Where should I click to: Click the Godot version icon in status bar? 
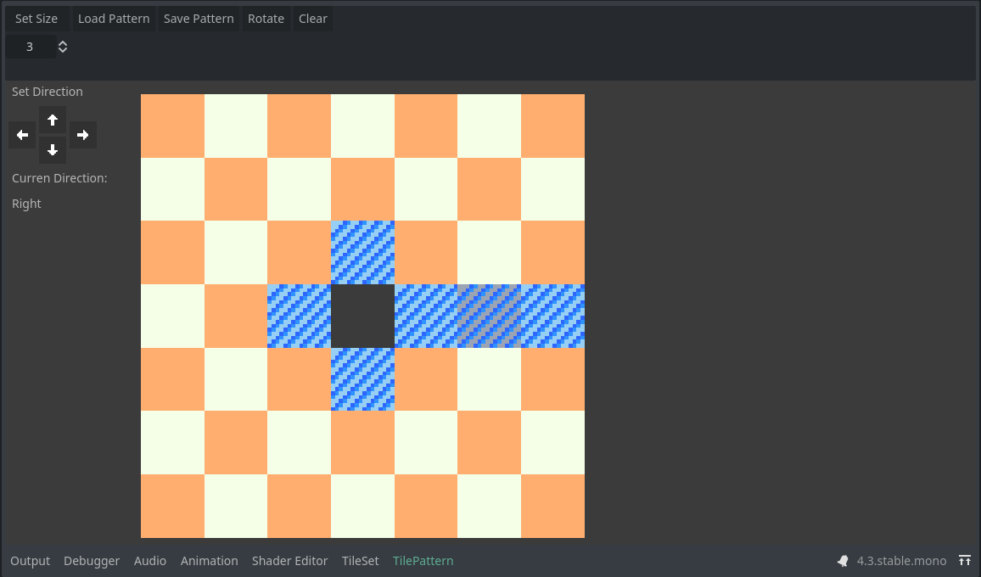point(844,561)
